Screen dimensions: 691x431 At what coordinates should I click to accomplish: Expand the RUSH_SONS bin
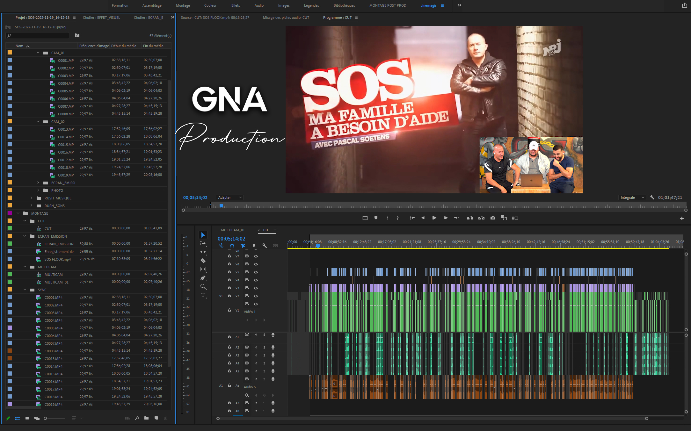[32, 205]
